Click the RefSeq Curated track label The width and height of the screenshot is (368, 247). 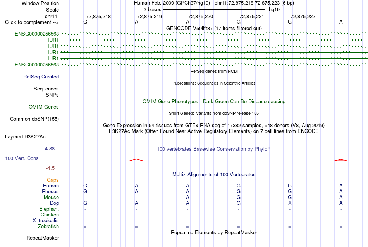pyautogui.click(x=41, y=77)
